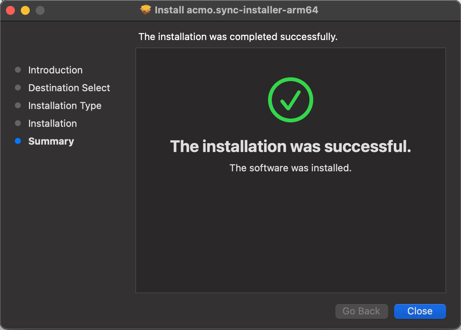Select the Installation Type step
This screenshot has width=461, height=330.
[65, 105]
